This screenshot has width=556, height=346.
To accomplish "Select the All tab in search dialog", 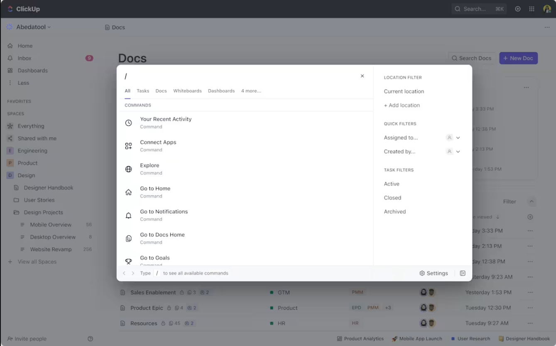I will [x=127, y=91].
